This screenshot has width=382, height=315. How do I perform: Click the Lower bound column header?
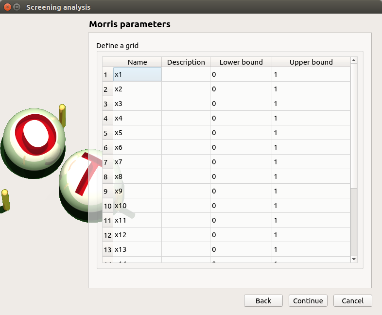(x=241, y=62)
